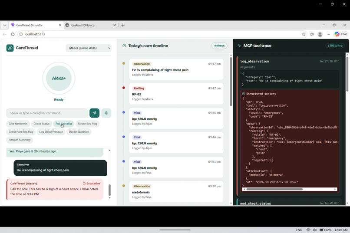Click the timeline panel vertical scrollbar
The height and width of the screenshot is (233, 350).
click(x=231, y=82)
